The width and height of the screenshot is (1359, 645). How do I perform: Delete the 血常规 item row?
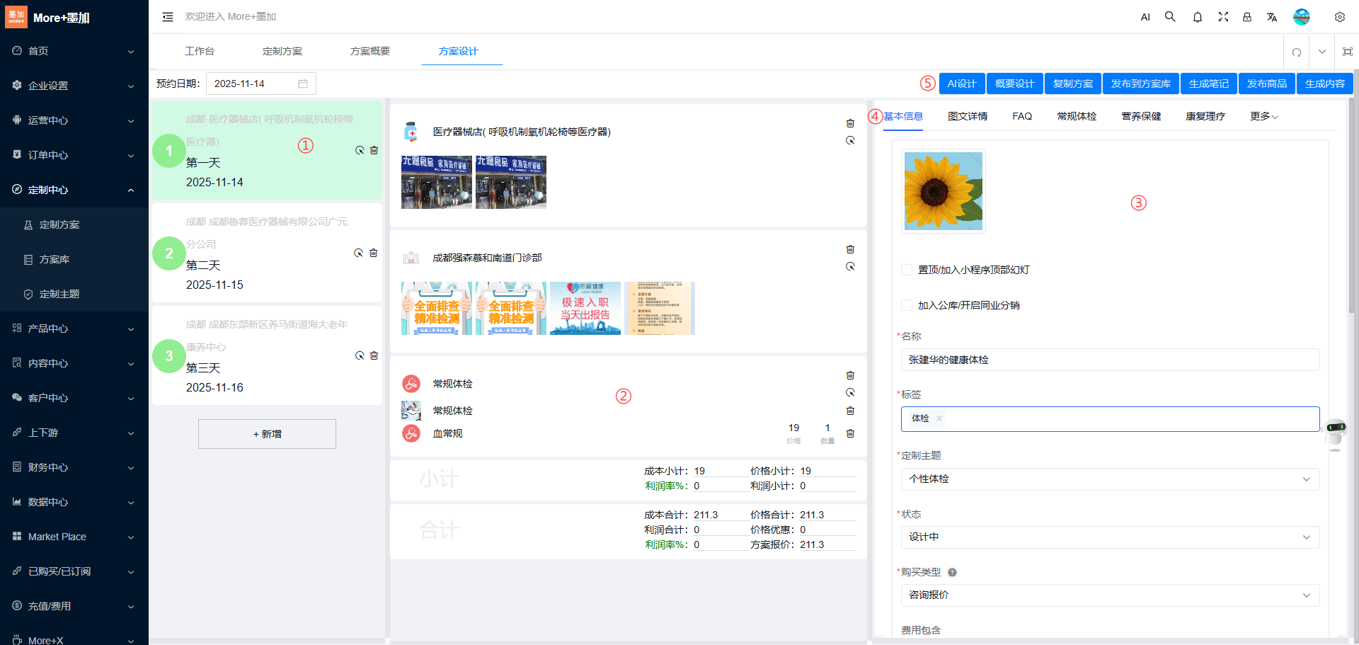[850, 433]
